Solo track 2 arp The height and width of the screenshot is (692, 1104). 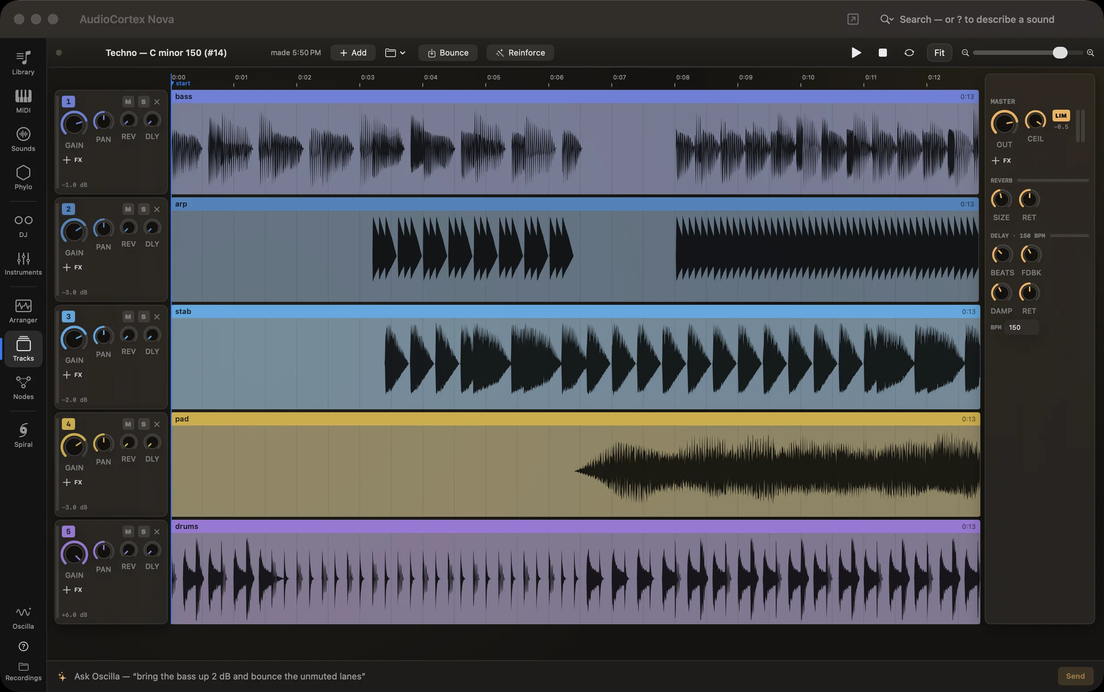point(144,209)
